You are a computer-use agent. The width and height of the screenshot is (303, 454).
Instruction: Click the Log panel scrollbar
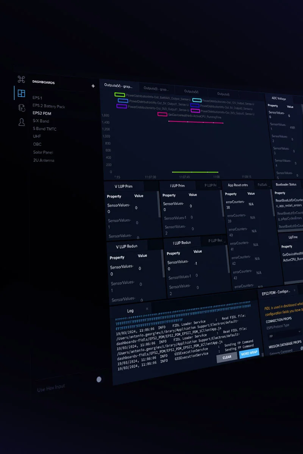(x=263, y=355)
